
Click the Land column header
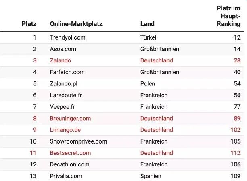[x=147, y=24]
